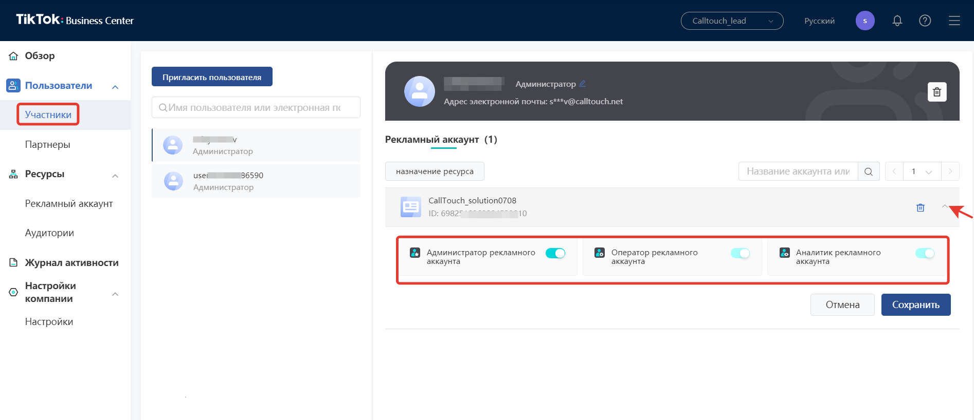Click the Администратор рекламного аккаунта role icon

click(415, 253)
